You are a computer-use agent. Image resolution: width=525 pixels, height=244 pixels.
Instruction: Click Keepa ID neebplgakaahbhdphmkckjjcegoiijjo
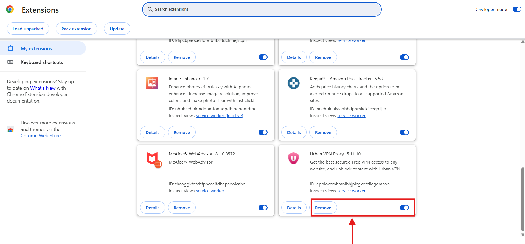tap(348, 109)
